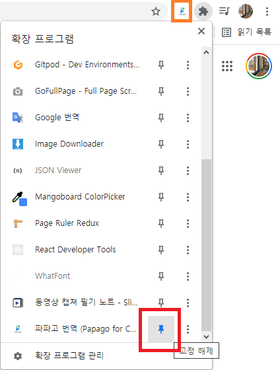Pin Mangoboard ColorPicker to the toolbar
The image size is (280, 370).
pos(161,197)
